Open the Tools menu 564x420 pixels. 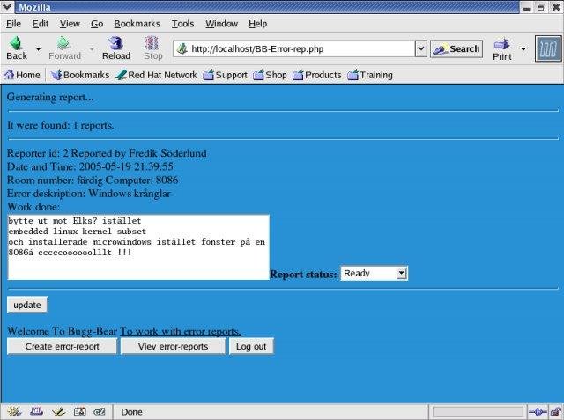pyautogui.click(x=182, y=24)
